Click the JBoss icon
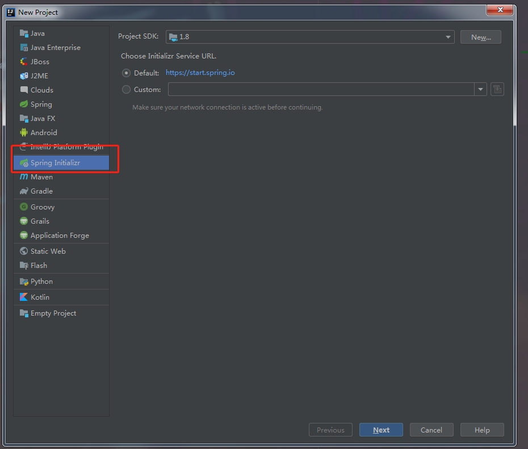528x449 pixels. 24,62
